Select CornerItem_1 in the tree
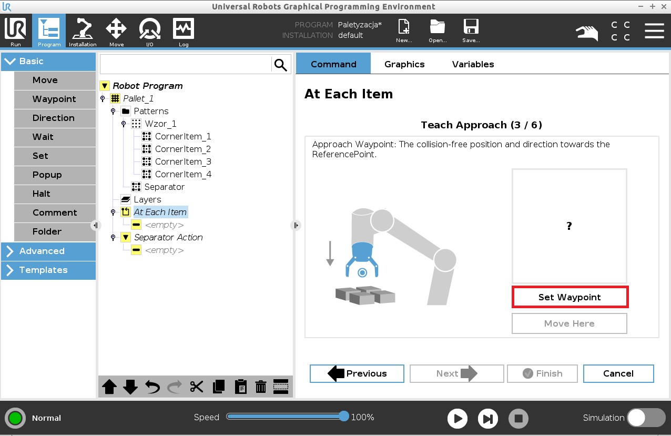The width and height of the screenshot is (671, 436). [x=182, y=136]
